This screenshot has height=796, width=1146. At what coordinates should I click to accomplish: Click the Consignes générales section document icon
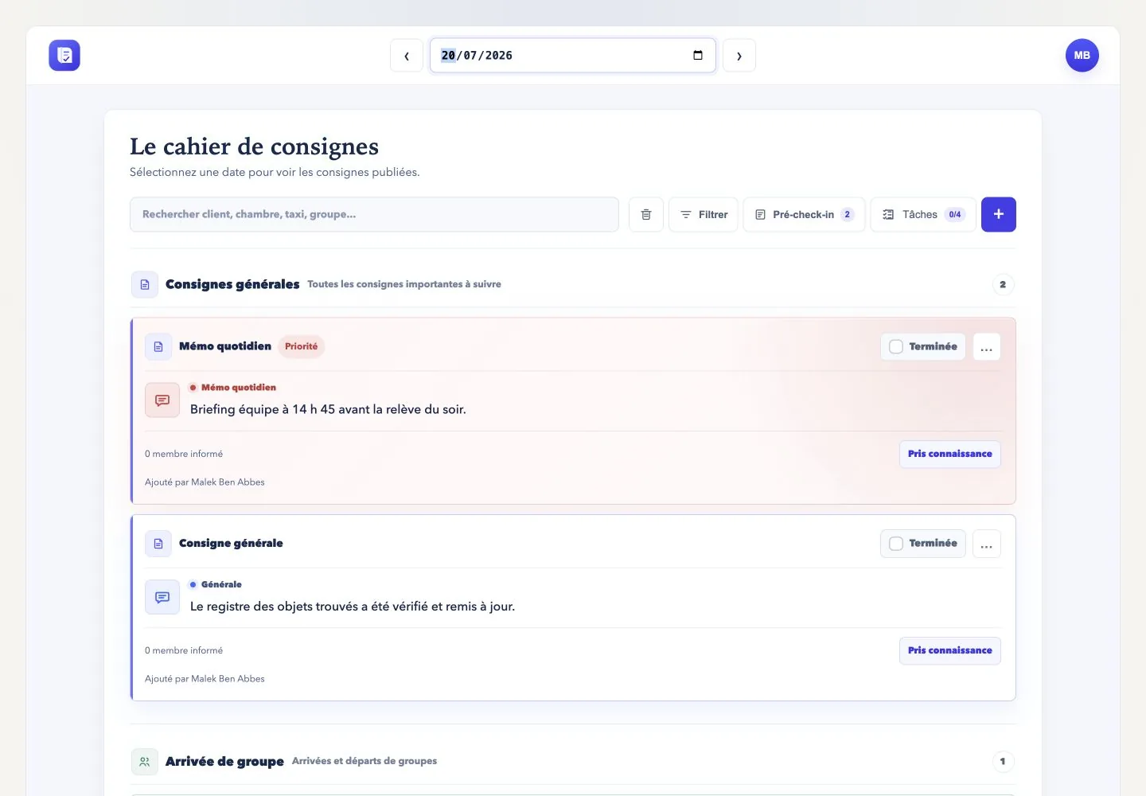[145, 285]
